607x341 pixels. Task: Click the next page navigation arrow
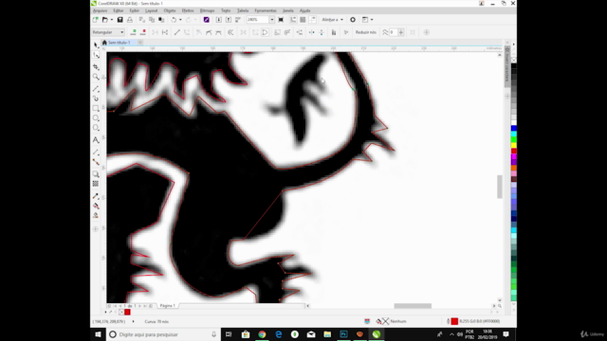pos(140,306)
